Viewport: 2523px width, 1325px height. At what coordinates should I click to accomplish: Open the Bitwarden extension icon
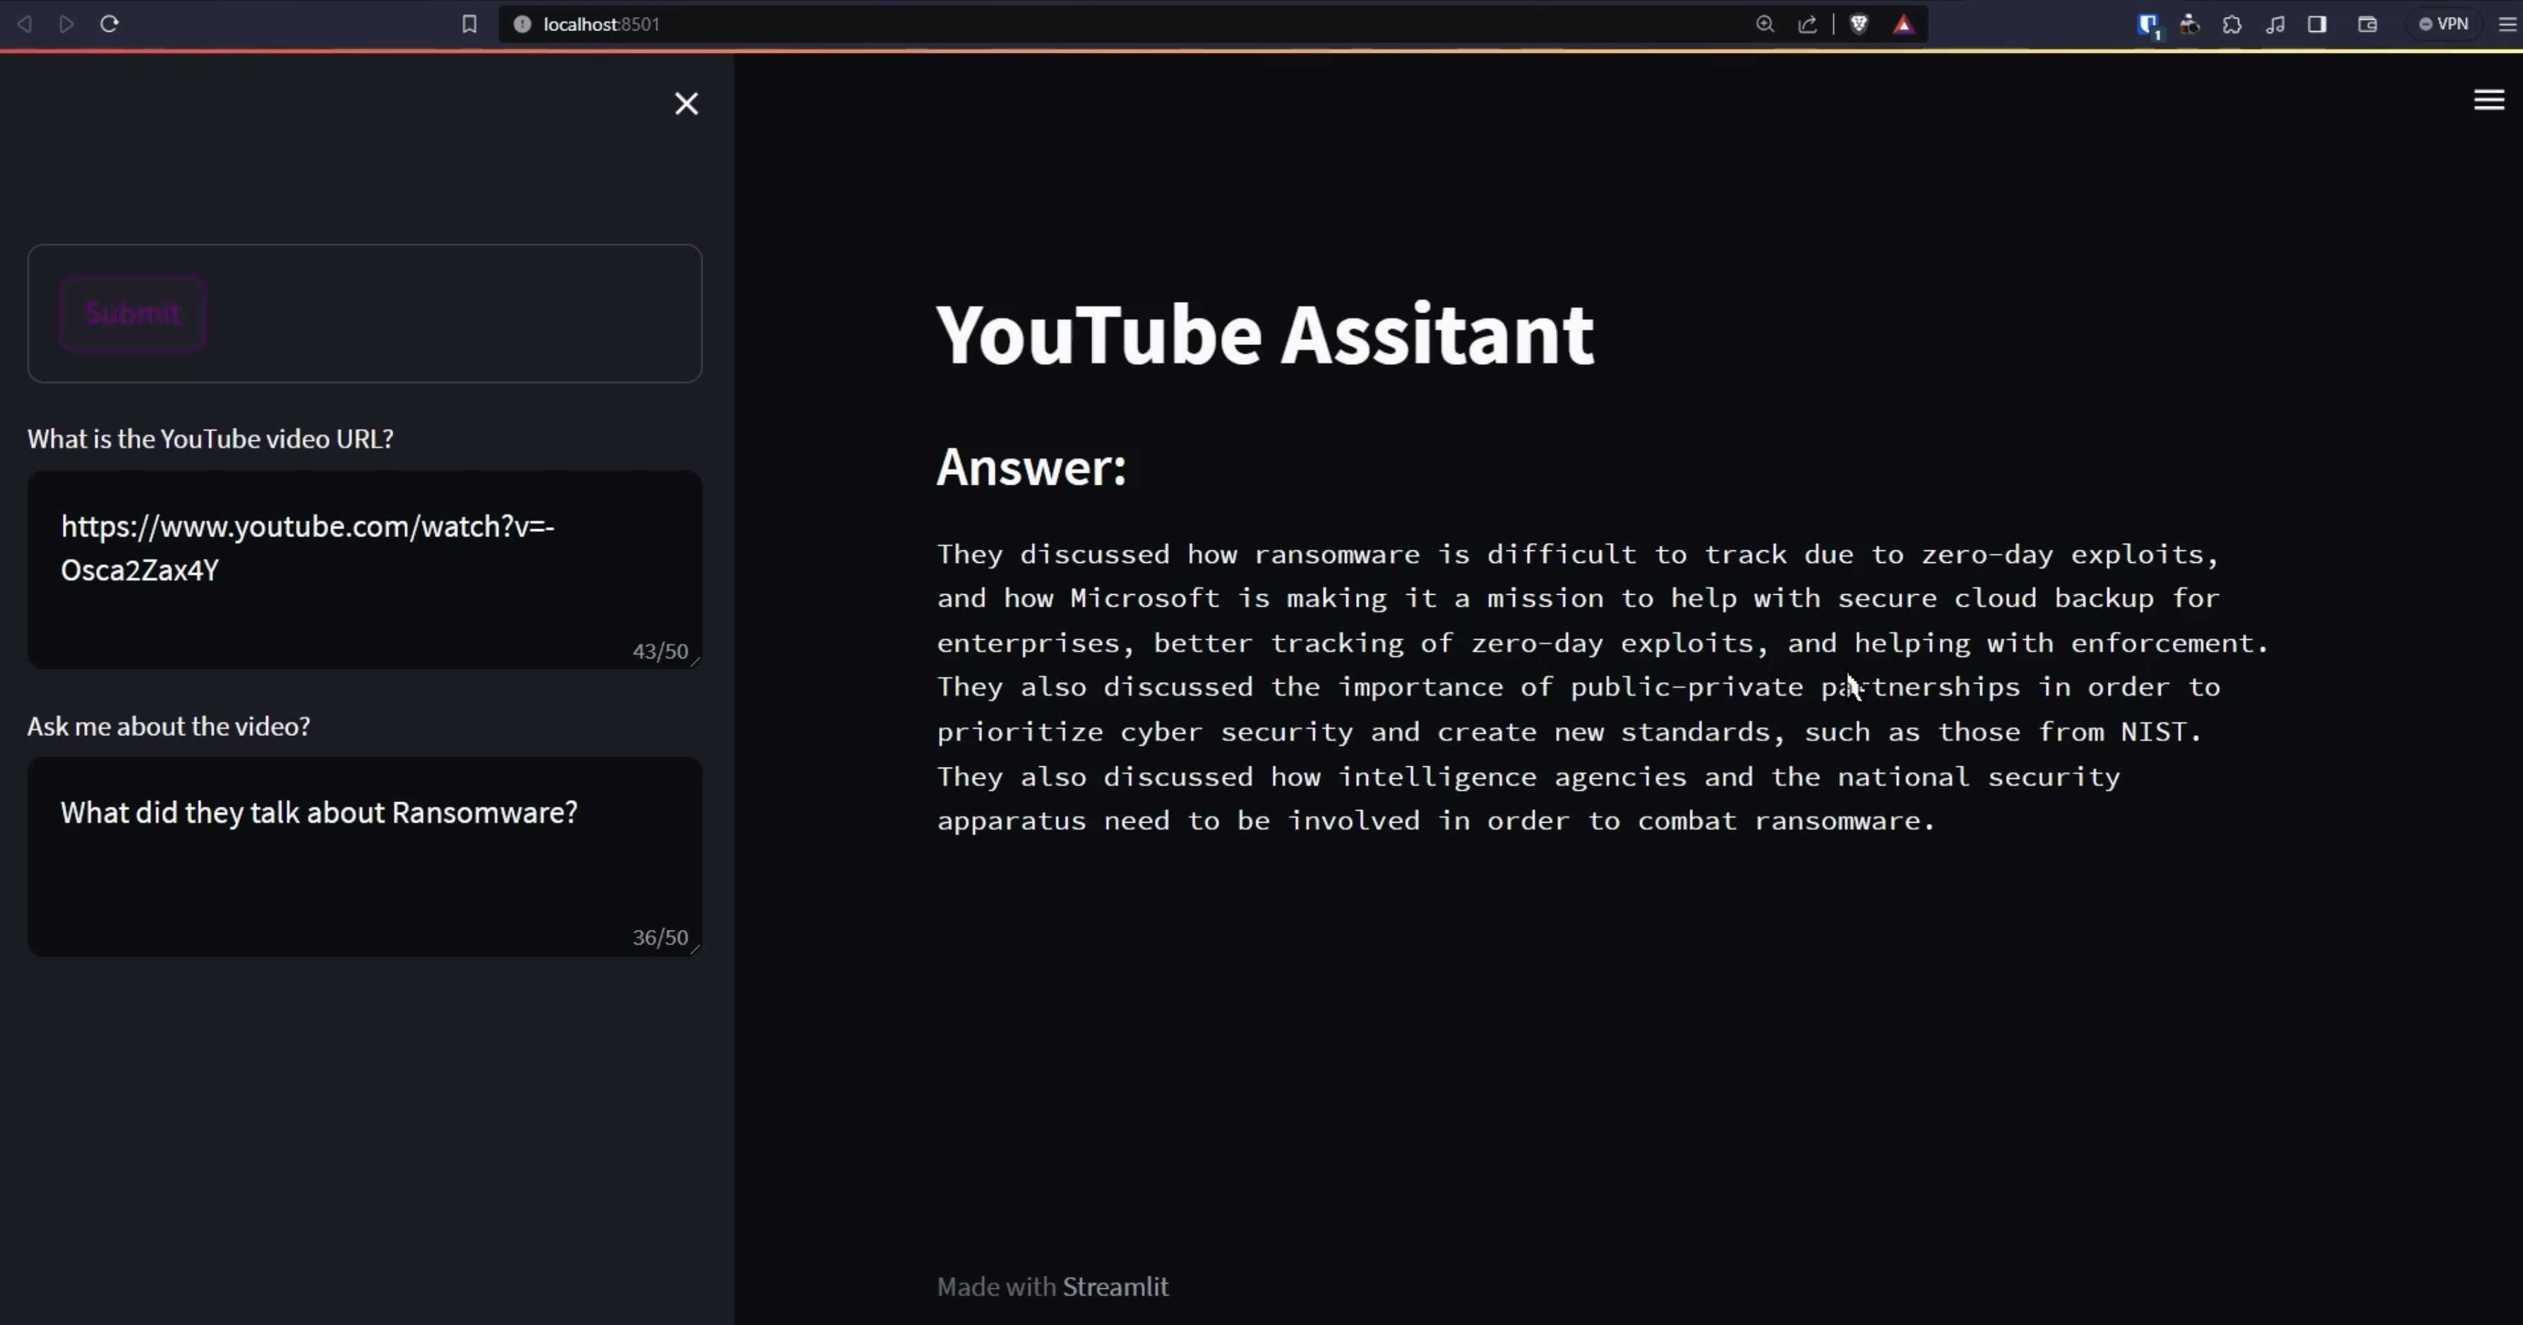click(x=2148, y=25)
